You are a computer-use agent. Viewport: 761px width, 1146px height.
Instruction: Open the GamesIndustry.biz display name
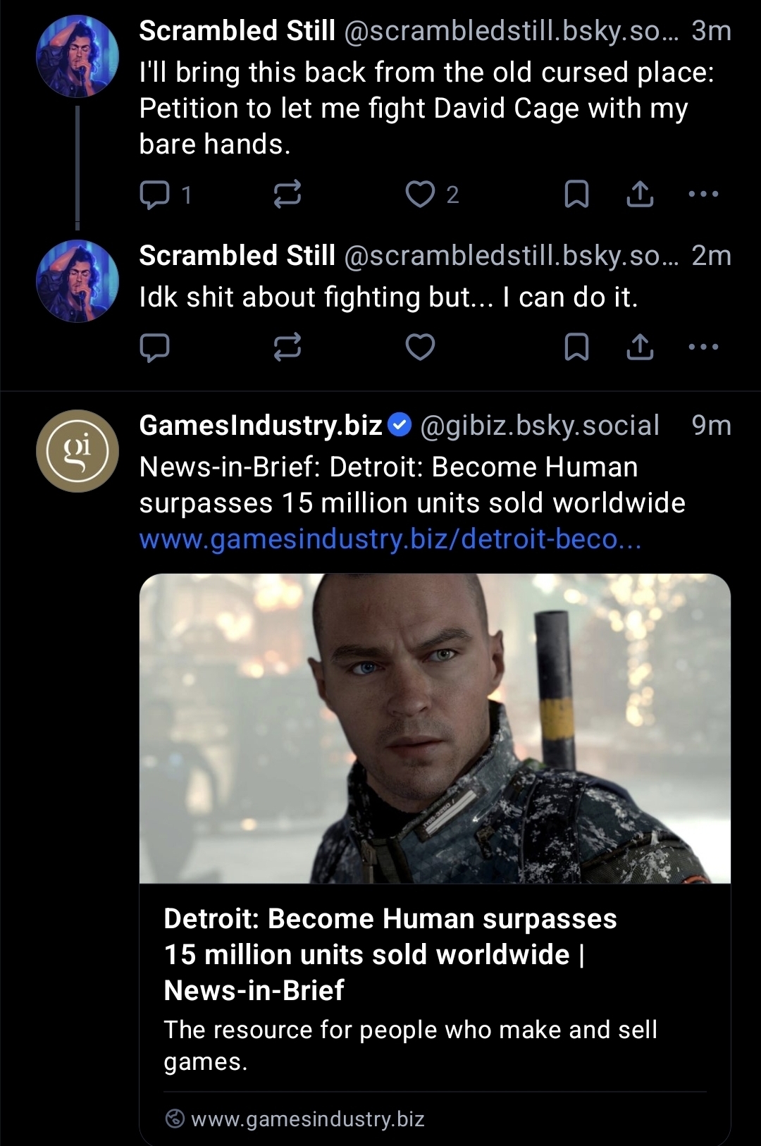(x=261, y=426)
